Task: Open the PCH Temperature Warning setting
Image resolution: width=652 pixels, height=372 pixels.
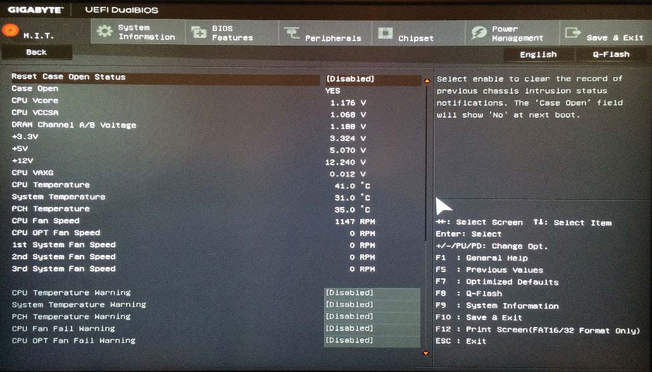Action: click(372, 316)
